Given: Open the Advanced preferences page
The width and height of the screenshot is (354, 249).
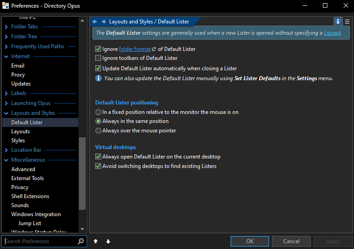Looking at the screenshot, I should pos(41,169).
